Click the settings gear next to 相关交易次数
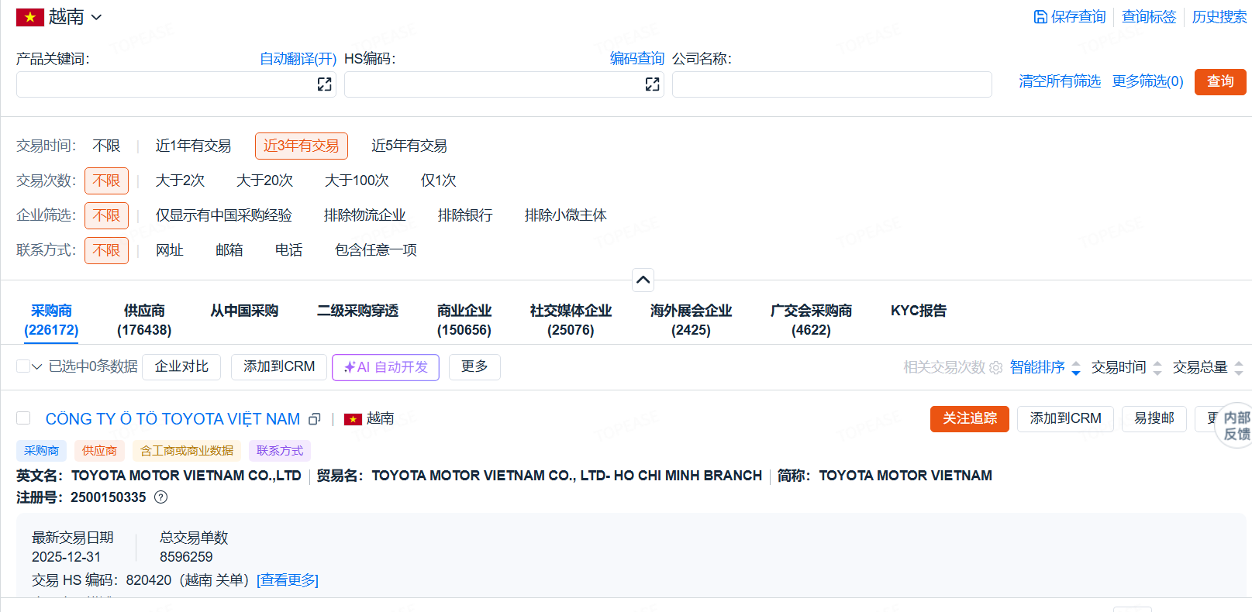The height and width of the screenshot is (612, 1252). tap(996, 368)
